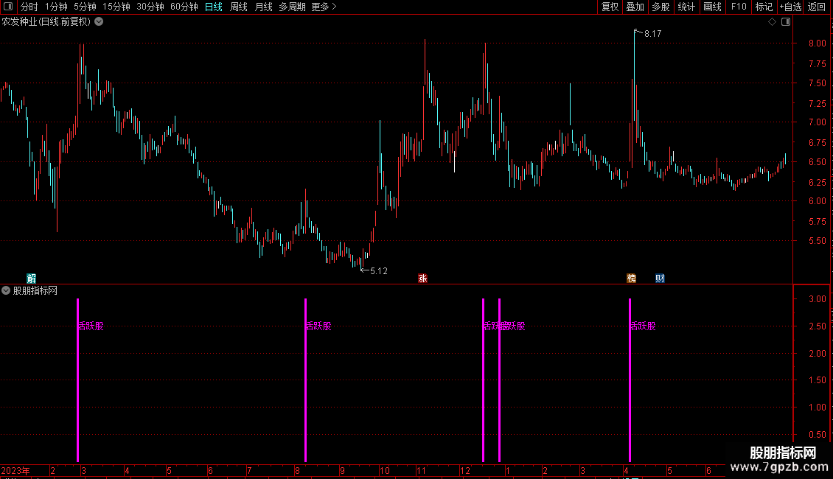
Task: Click the orange 榜 event marker
Action: point(631,279)
